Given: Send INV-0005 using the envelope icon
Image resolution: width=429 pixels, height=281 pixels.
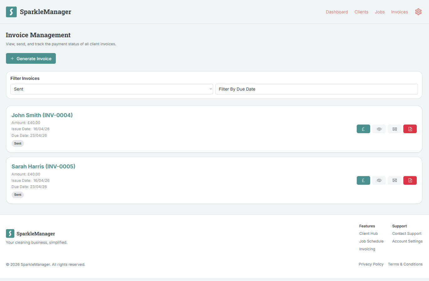Looking at the screenshot, I should pyautogui.click(x=394, y=180).
